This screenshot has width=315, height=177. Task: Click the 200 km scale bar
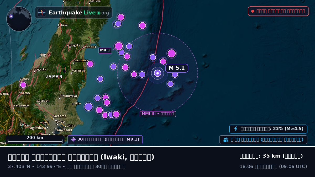[x=35, y=139]
